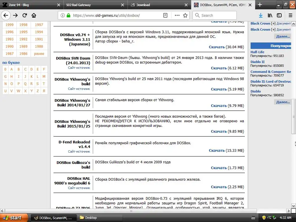
Task: Open the Firefox hamburger menu
Action: [290, 15]
